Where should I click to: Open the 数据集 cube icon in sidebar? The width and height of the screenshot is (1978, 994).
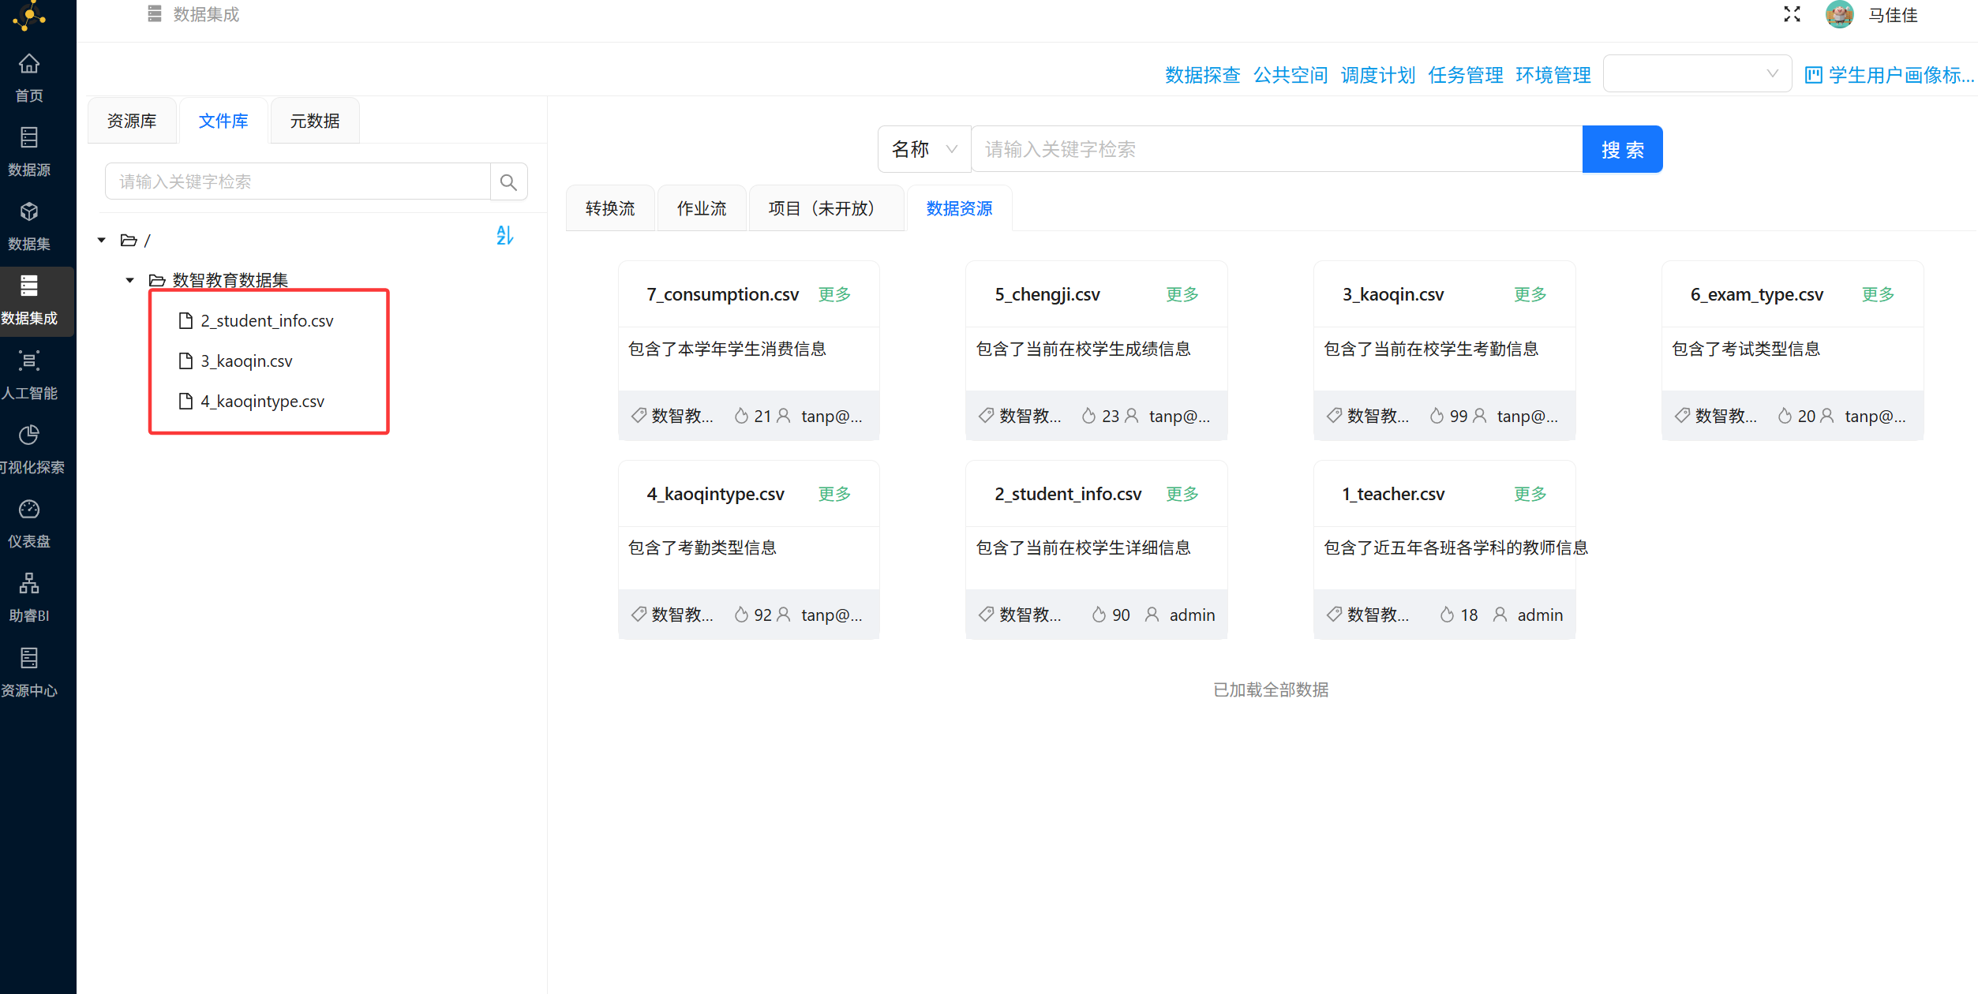(29, 211)
